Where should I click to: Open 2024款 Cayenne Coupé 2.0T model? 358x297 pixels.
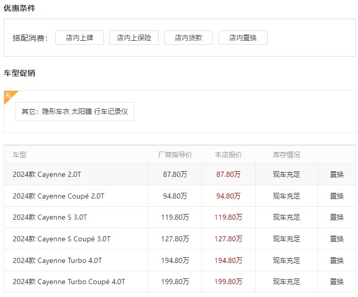pos(58,196)
